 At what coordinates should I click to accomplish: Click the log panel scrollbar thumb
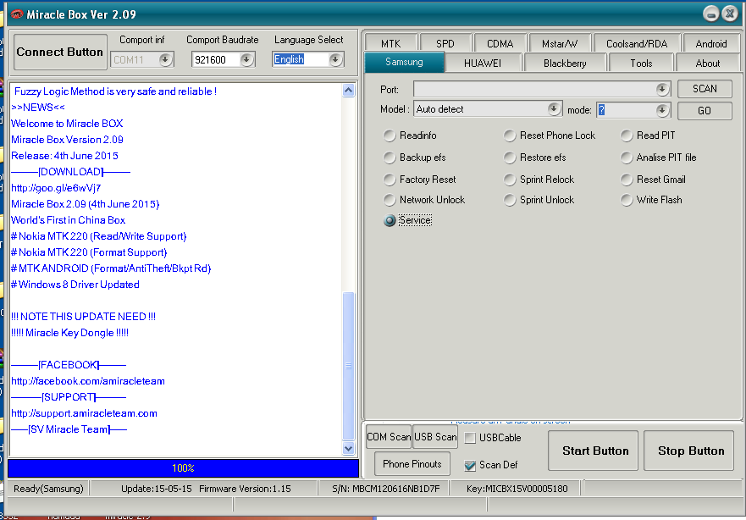point(348,366)
